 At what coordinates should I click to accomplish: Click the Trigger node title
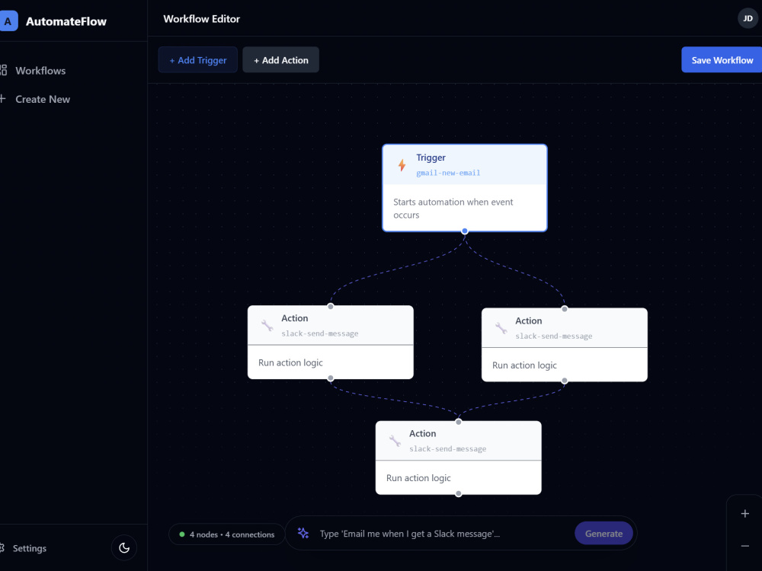[431, 158]
